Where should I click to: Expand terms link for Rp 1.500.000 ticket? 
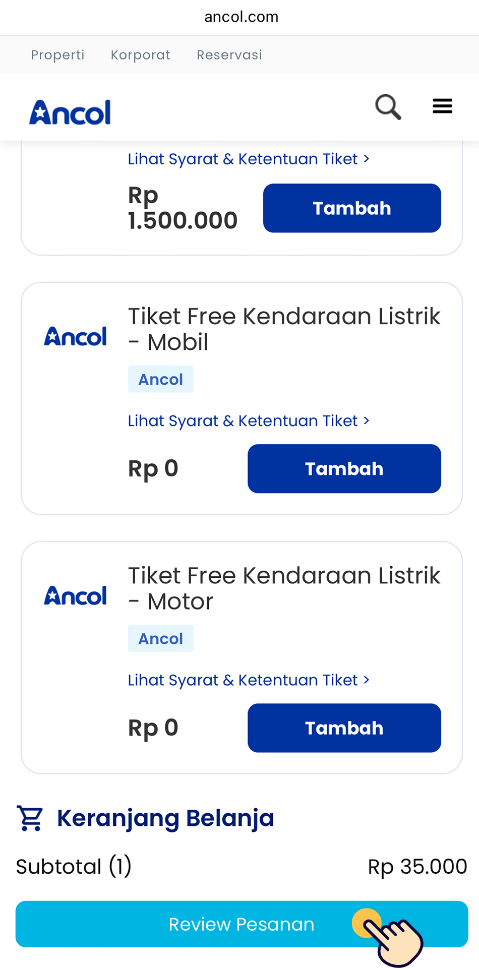point(249,159)
